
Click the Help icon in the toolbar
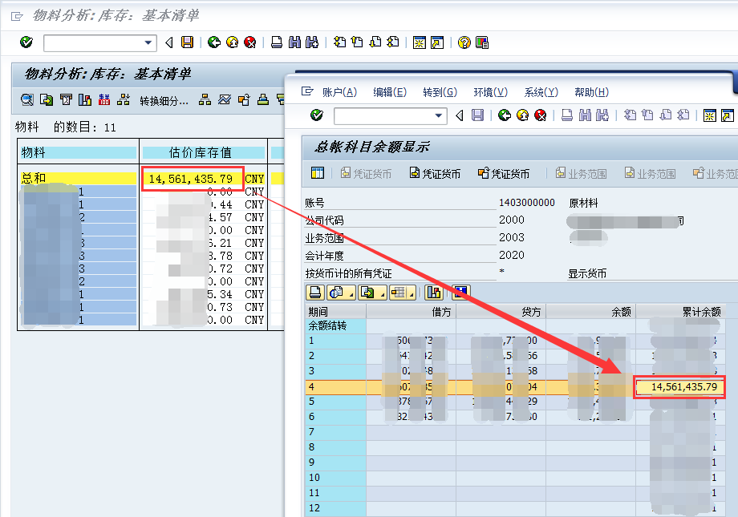tap(463, 42)
